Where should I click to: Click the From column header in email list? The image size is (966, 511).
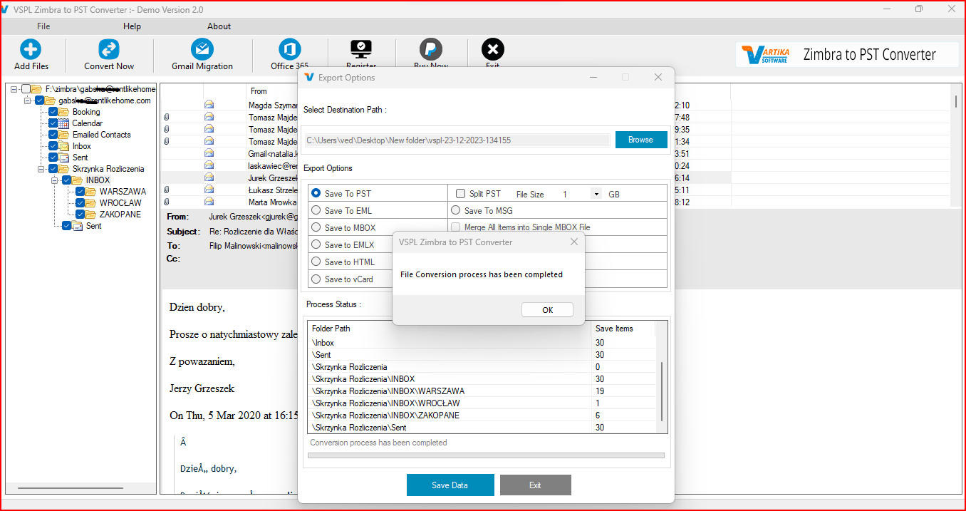[x=259, y=91]
